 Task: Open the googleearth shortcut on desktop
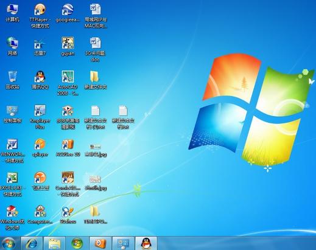pyautogui.click(x=68, y=13)
